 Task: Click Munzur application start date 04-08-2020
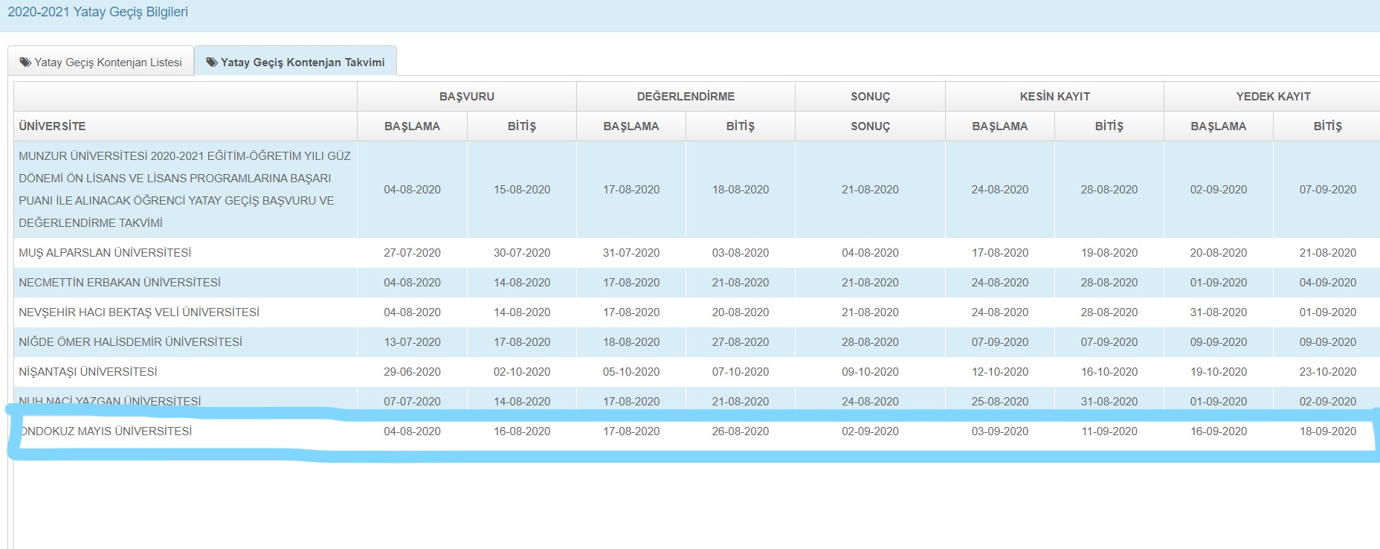pos(412,190)
